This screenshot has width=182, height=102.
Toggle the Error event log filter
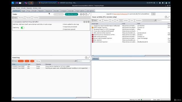tap(27, 61)
